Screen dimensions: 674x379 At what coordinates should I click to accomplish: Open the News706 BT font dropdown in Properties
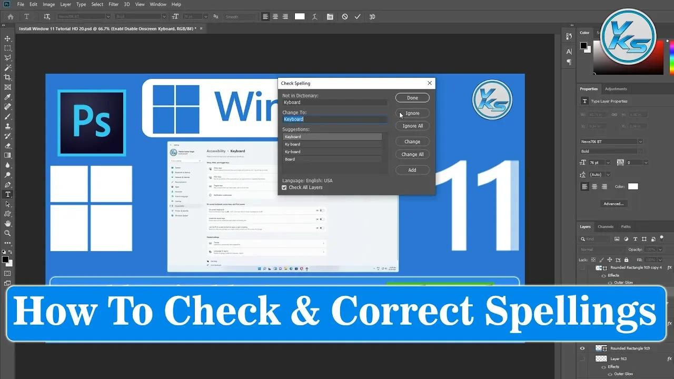click(x=640, y=142)
